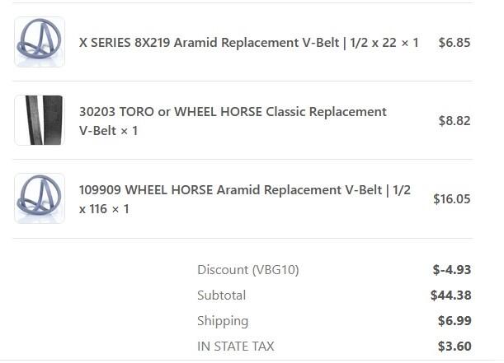
Task: Click the X SERIES 8X219 belt thumbnail
Action: [40, 42]
